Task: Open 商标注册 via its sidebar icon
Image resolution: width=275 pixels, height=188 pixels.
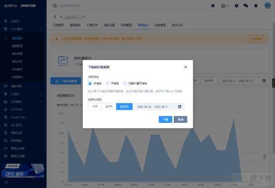Action: (5, 133)
